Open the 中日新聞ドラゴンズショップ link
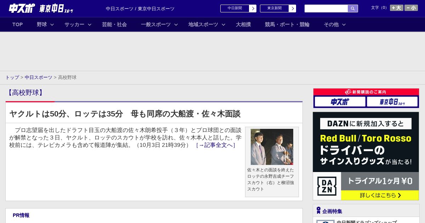 click(367, 222)
